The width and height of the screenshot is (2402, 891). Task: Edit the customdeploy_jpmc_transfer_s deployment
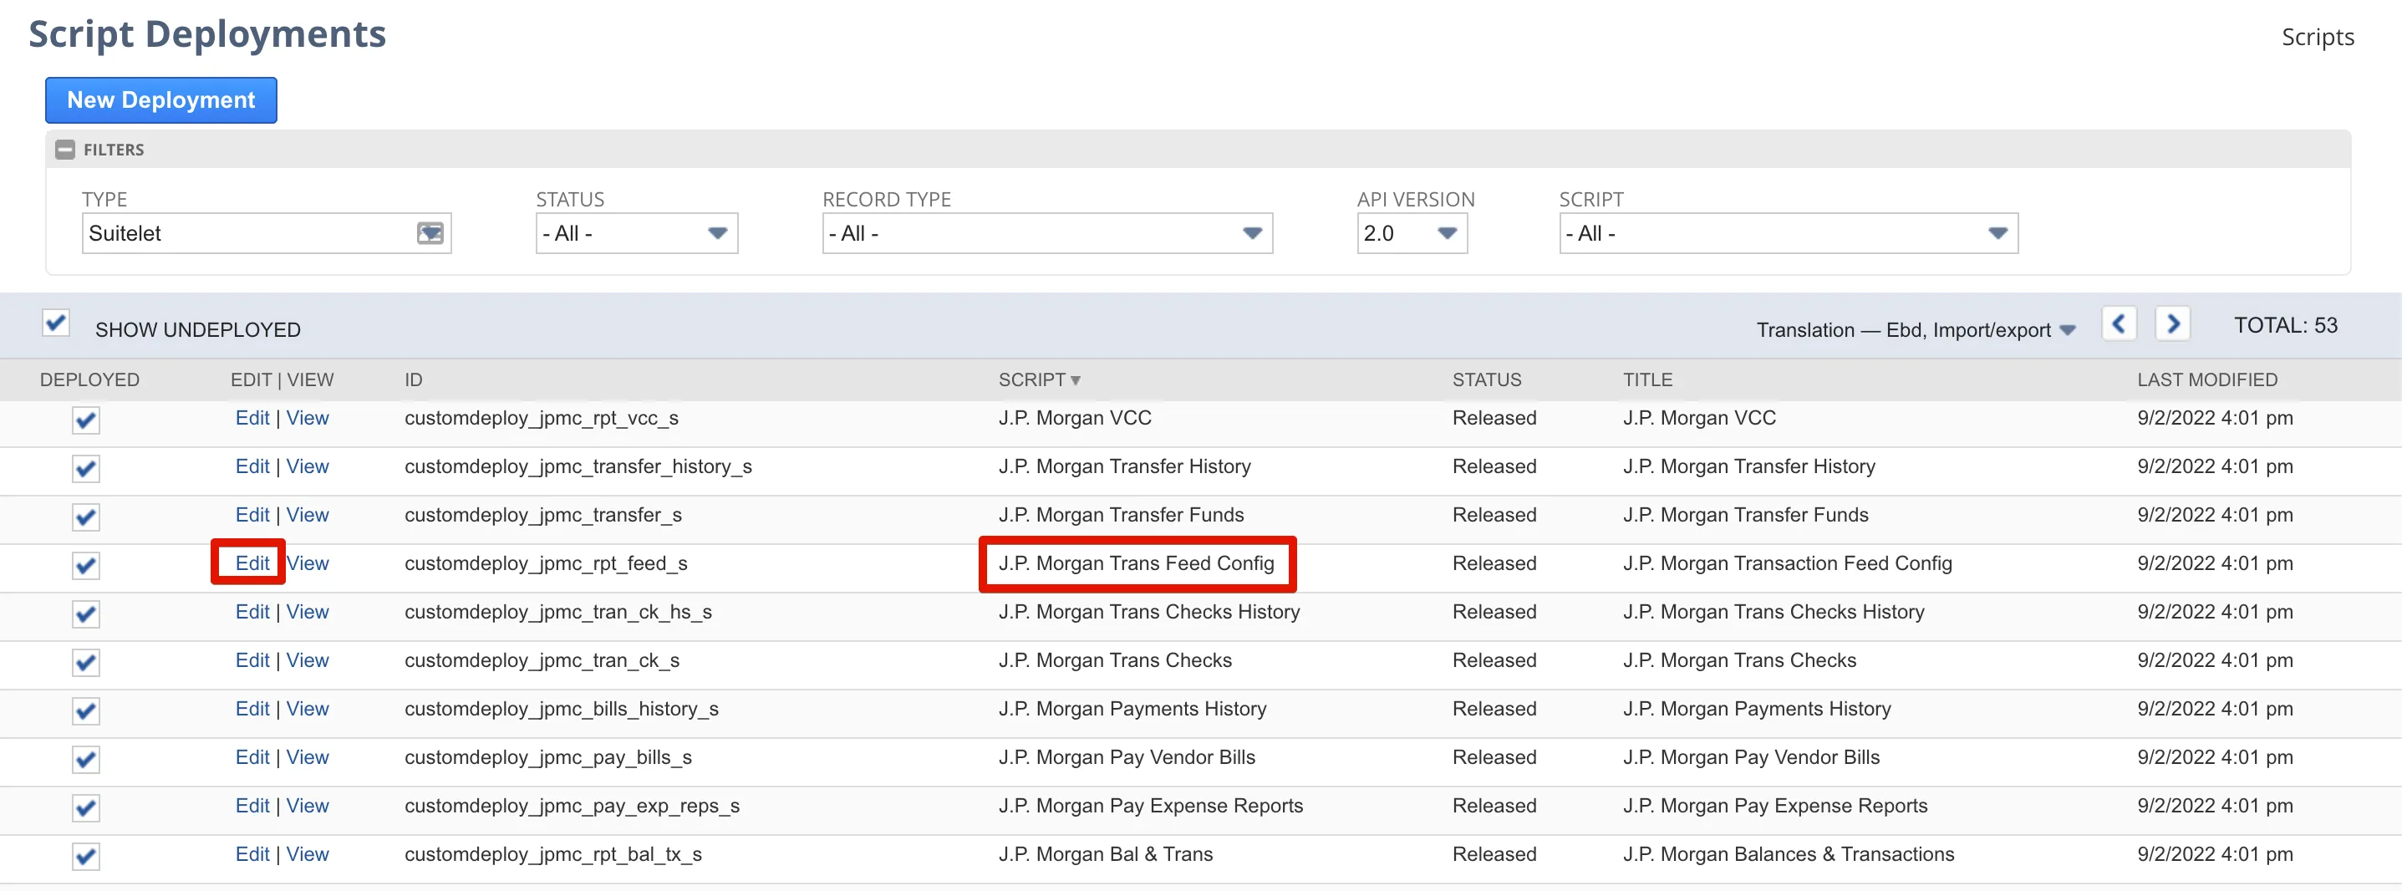point(252,515)
